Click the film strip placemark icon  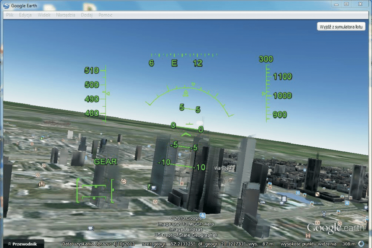[284, 199]
